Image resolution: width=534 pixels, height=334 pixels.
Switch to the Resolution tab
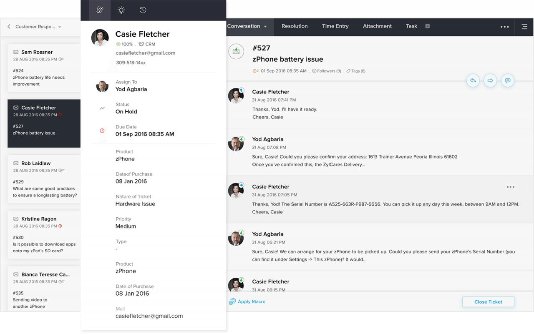pos(295,26)
